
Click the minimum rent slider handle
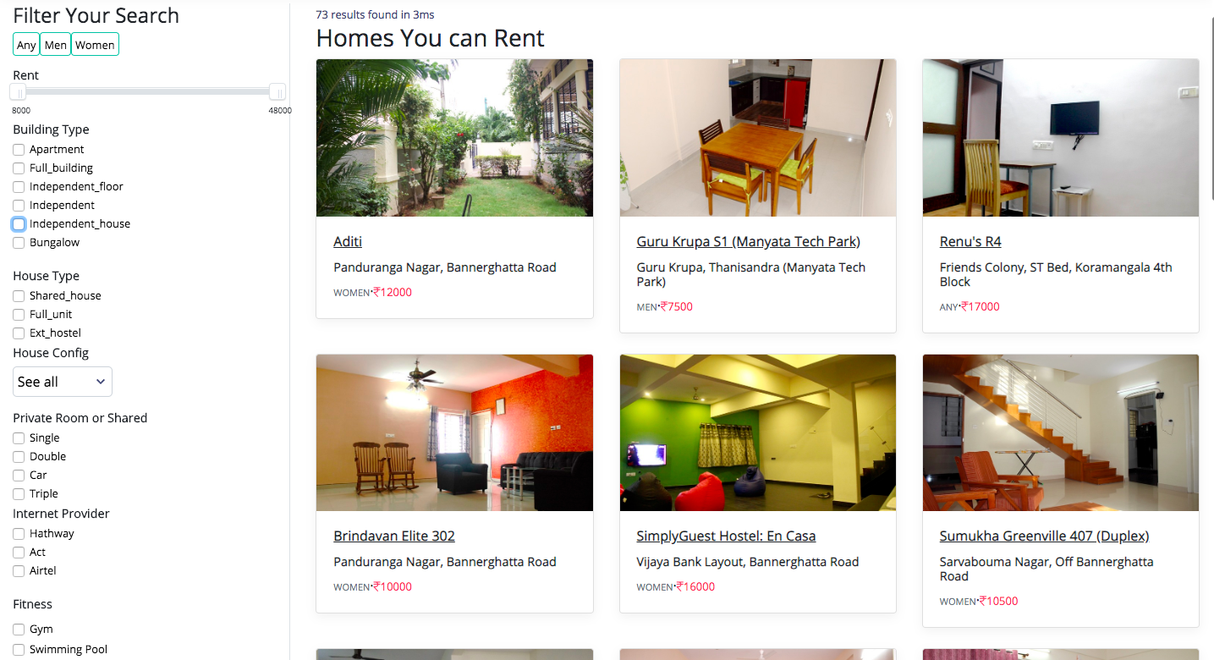click(19, 92)
